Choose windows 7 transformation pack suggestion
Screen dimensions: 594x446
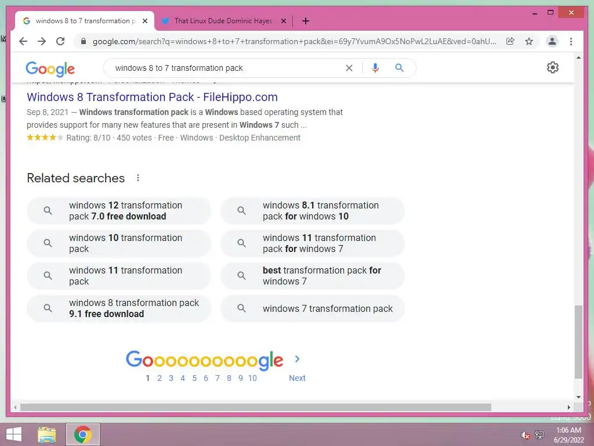pos(313,309)
